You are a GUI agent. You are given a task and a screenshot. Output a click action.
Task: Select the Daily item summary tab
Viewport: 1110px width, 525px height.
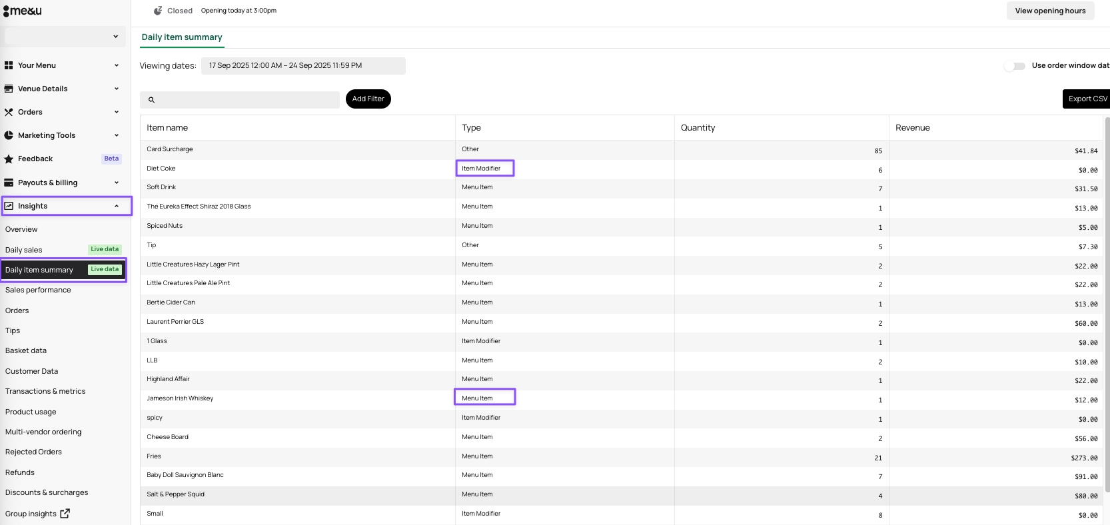click(x=182, y=37)
